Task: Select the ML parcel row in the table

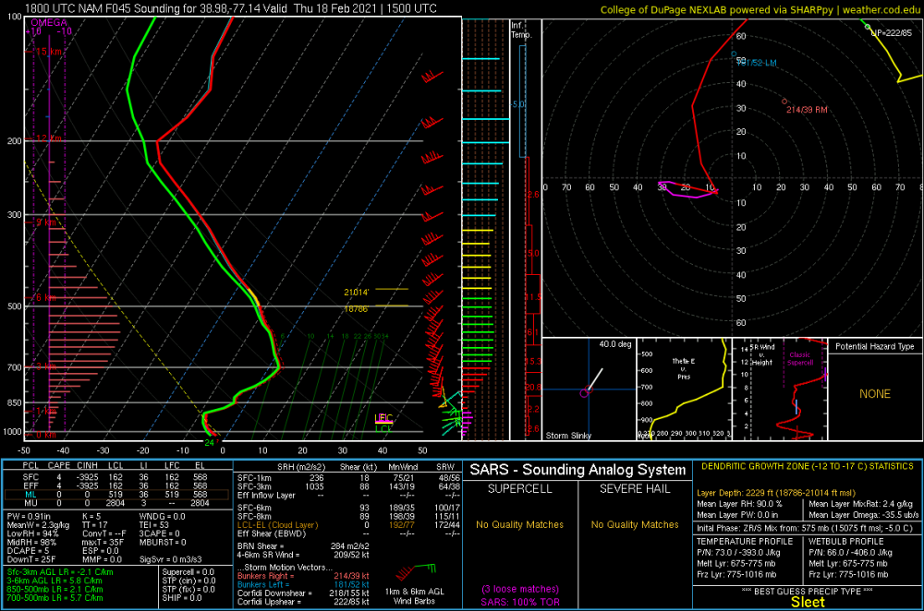Action: coord(116,495)
